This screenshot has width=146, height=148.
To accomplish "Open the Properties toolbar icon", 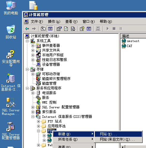I will (x=59, y=29).
